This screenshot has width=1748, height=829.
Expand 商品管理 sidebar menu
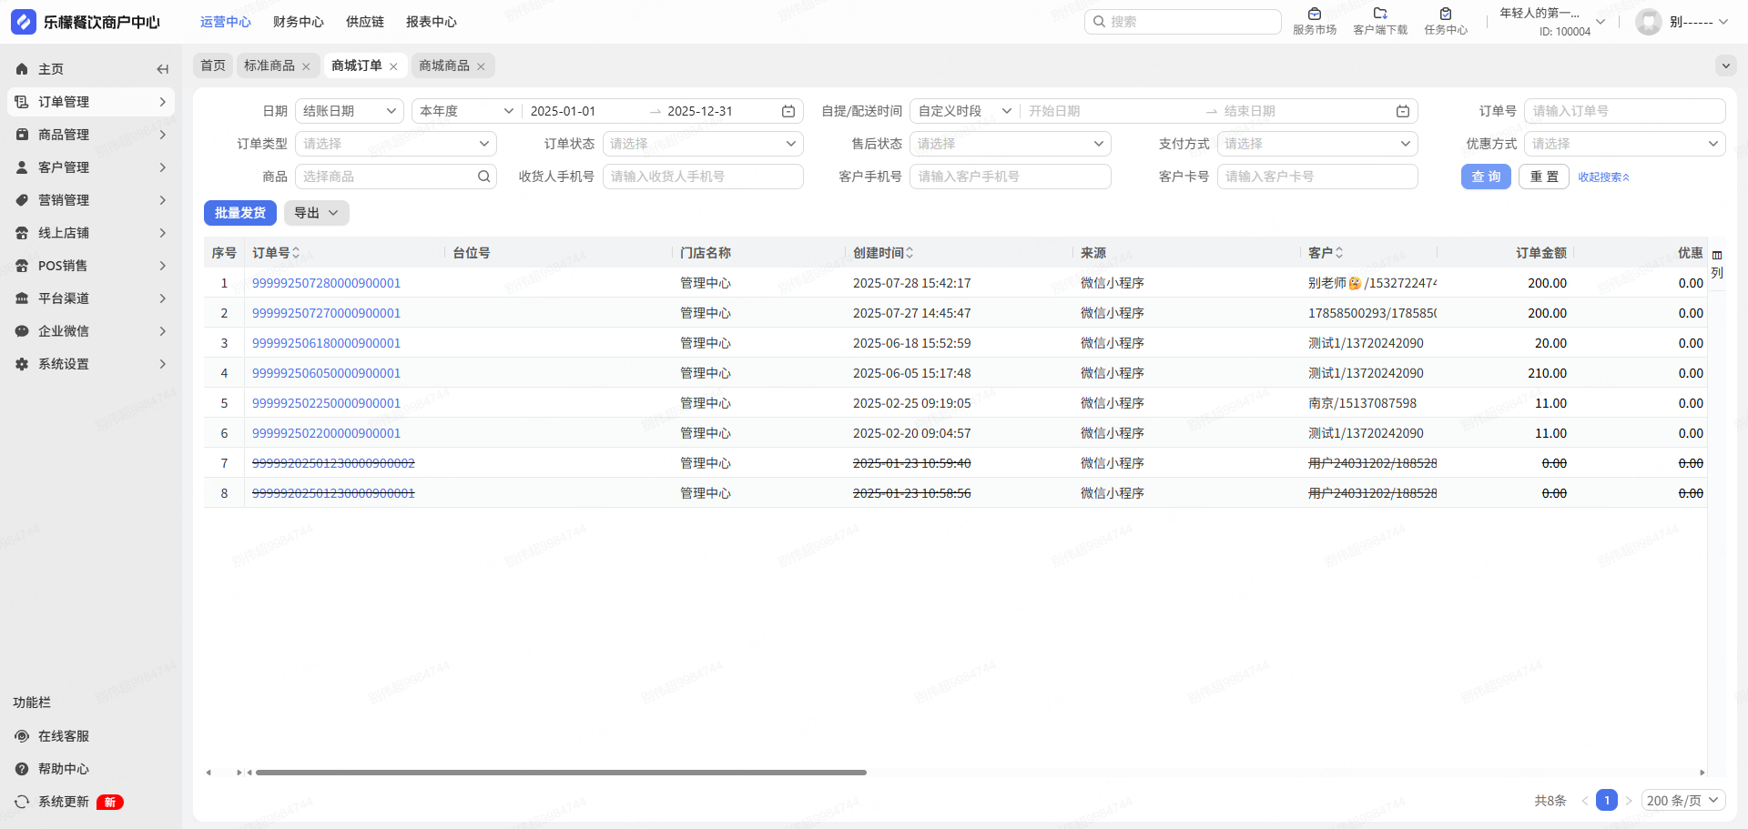click(x=91, y=135)
